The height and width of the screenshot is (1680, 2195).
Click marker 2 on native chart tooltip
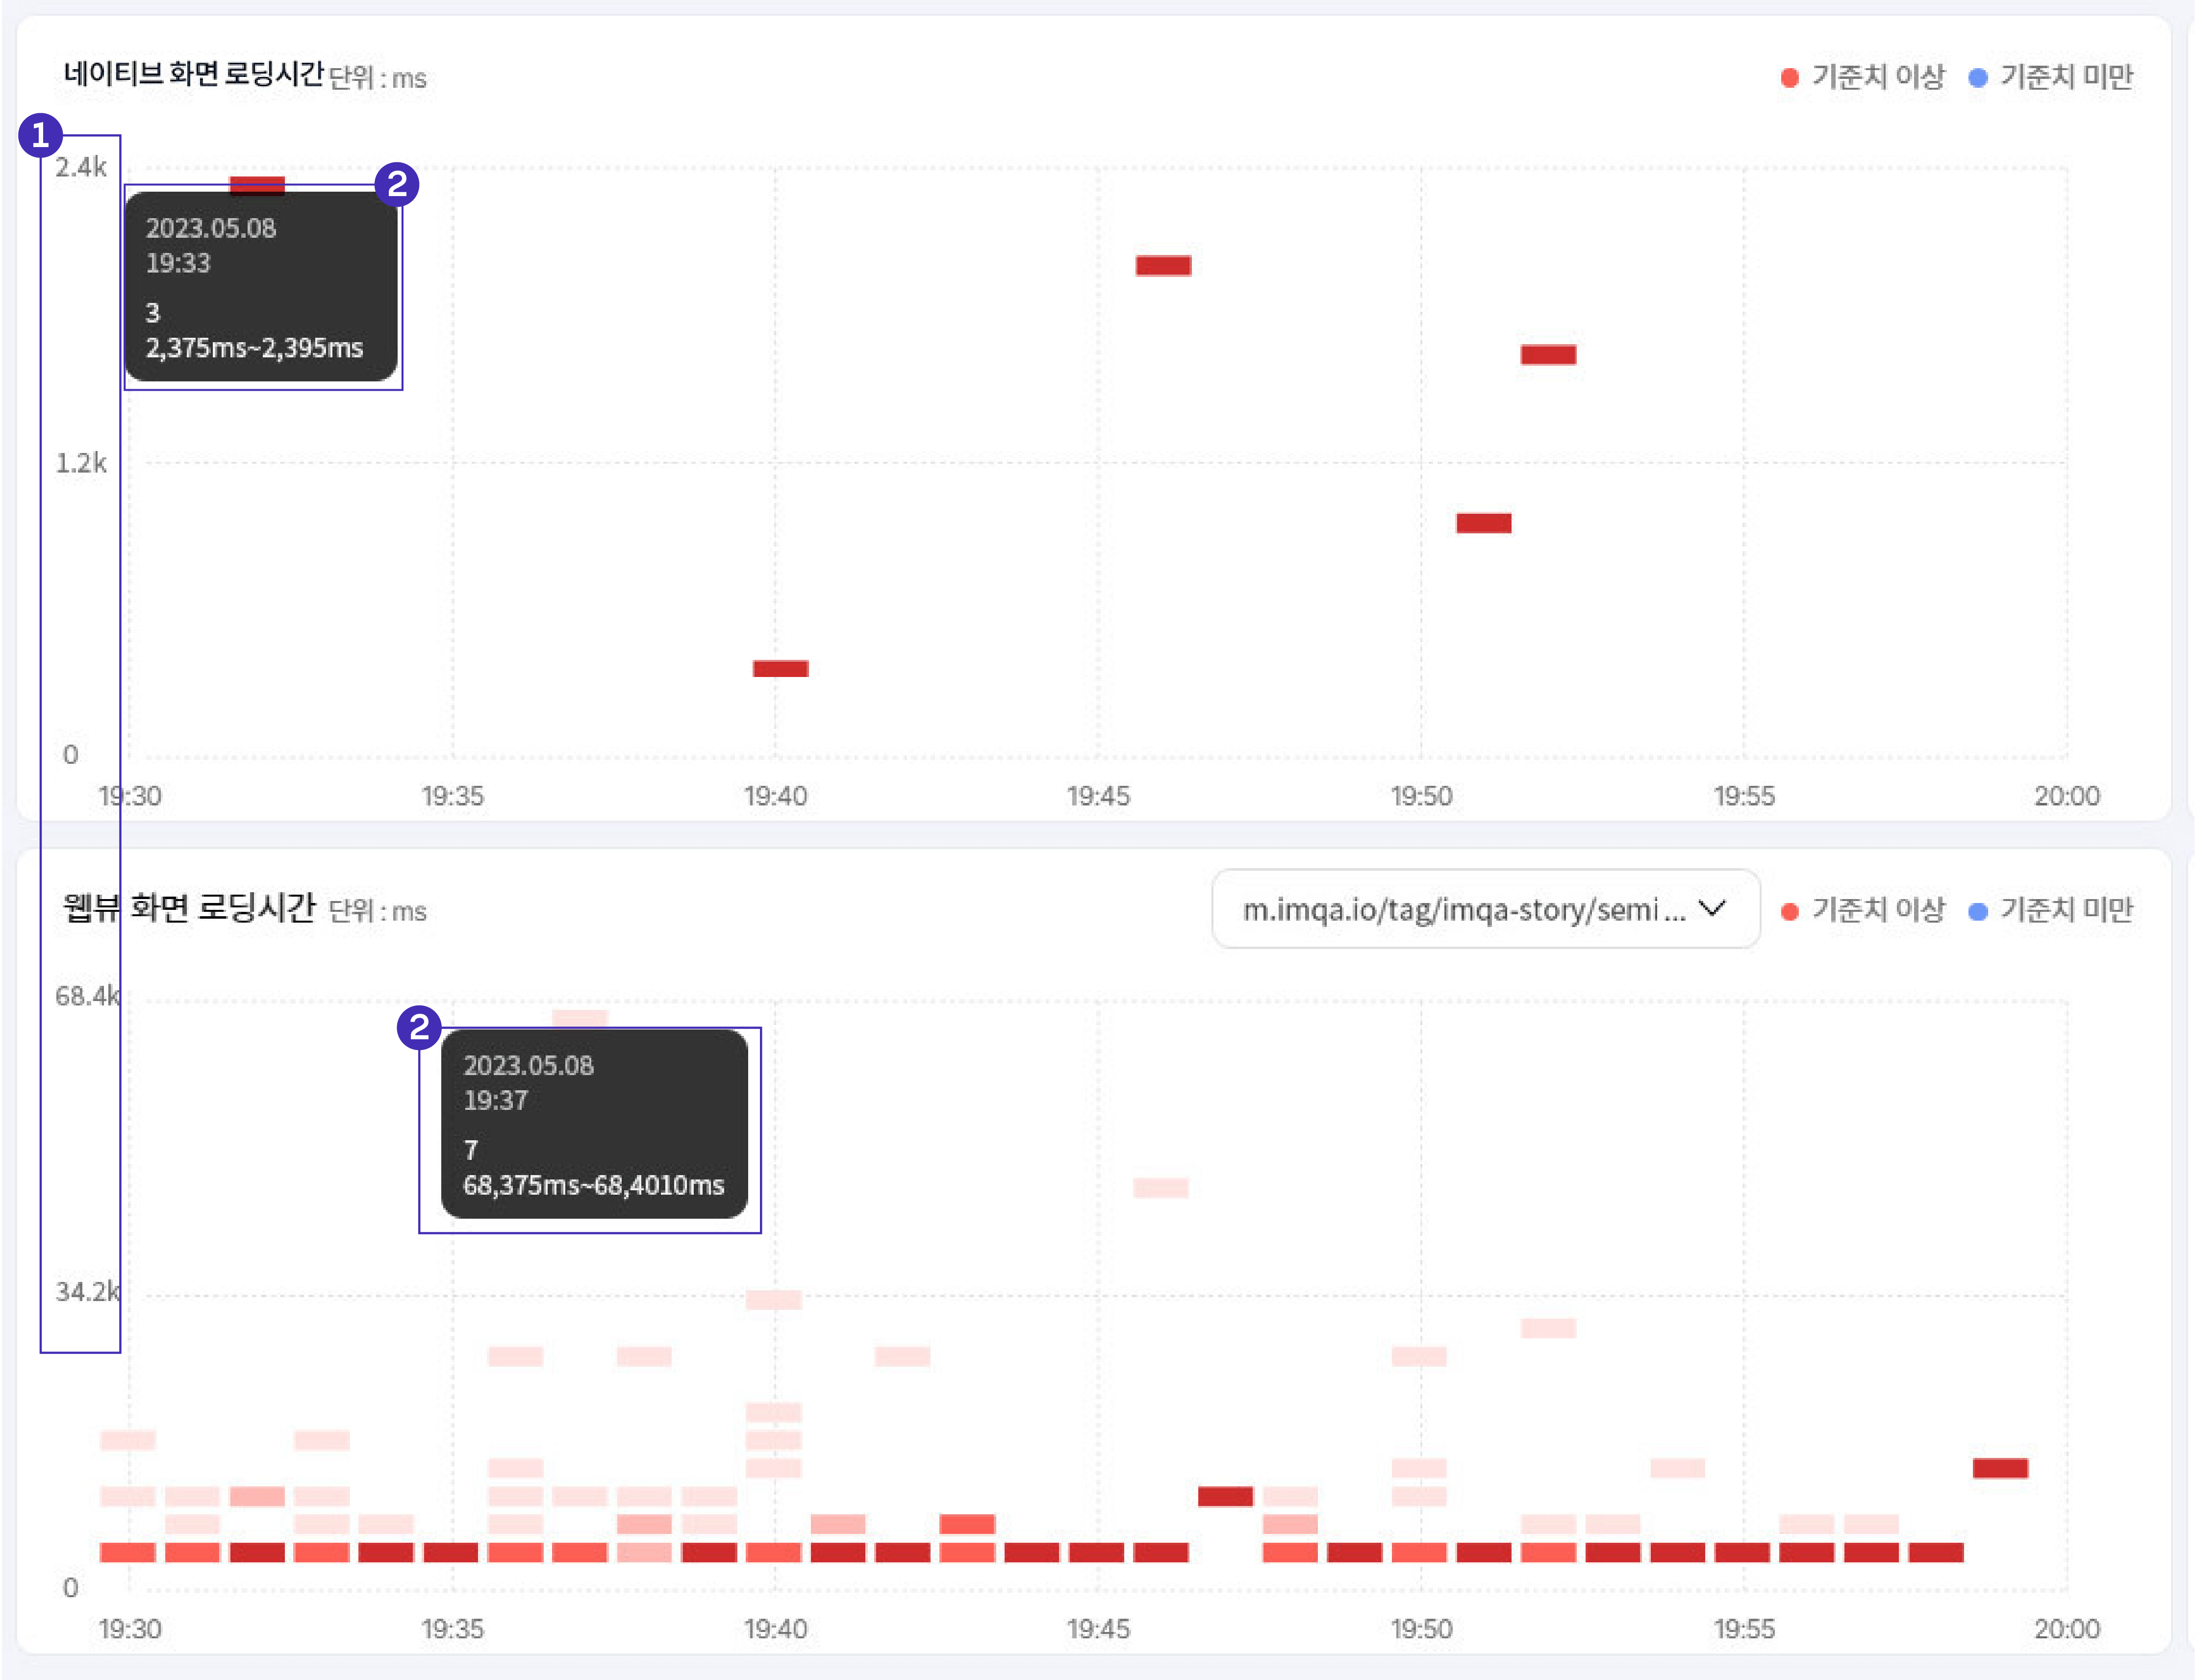pyautogui.click(x=397, y=184)
